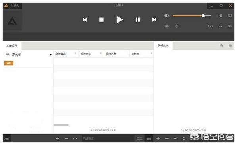Pause the current track
The width and height of the screenshot is (238, 145).
[x=138, y=20]
